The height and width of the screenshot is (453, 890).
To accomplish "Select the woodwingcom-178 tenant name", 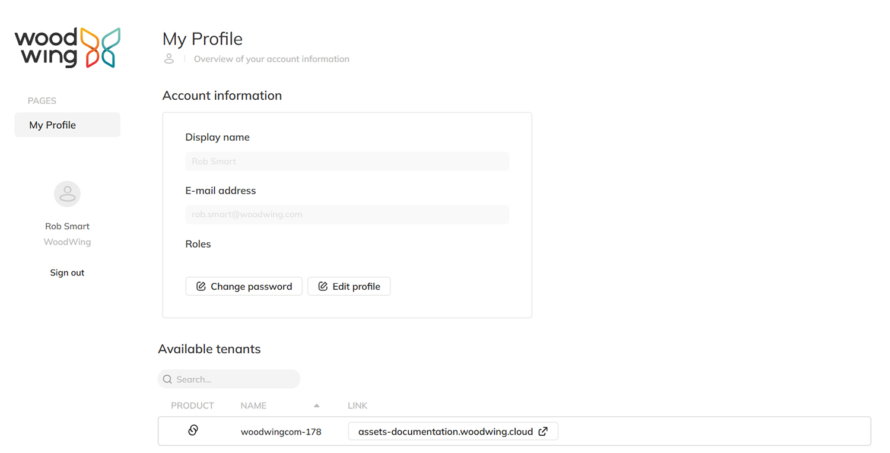I will click(281, 432).
